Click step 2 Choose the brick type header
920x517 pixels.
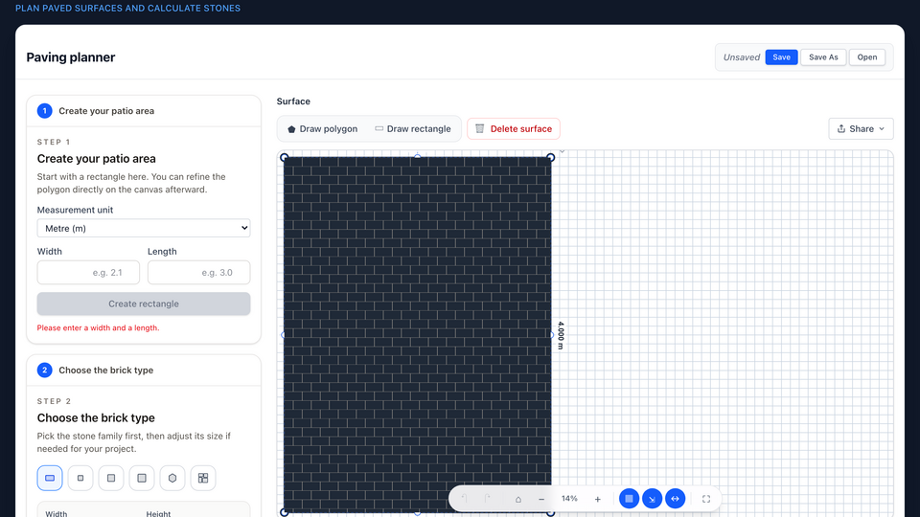point(144,370)
